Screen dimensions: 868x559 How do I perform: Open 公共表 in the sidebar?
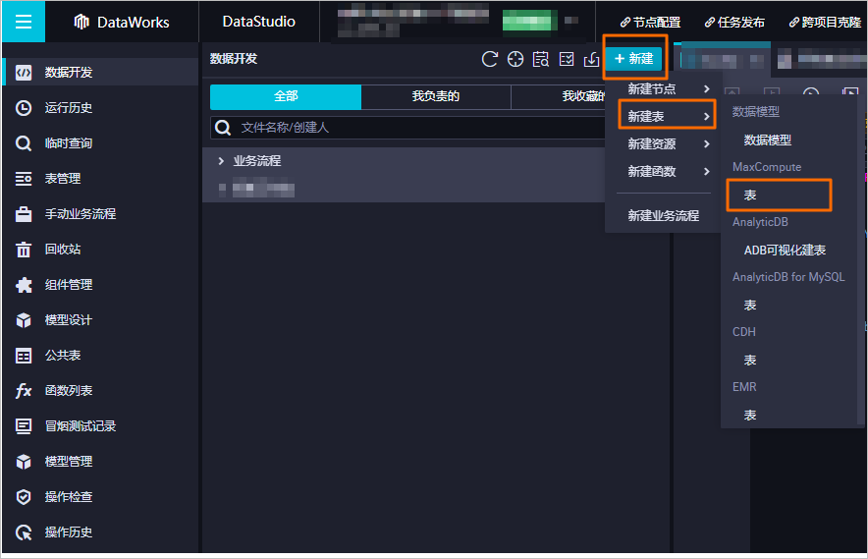pos(100,355)
